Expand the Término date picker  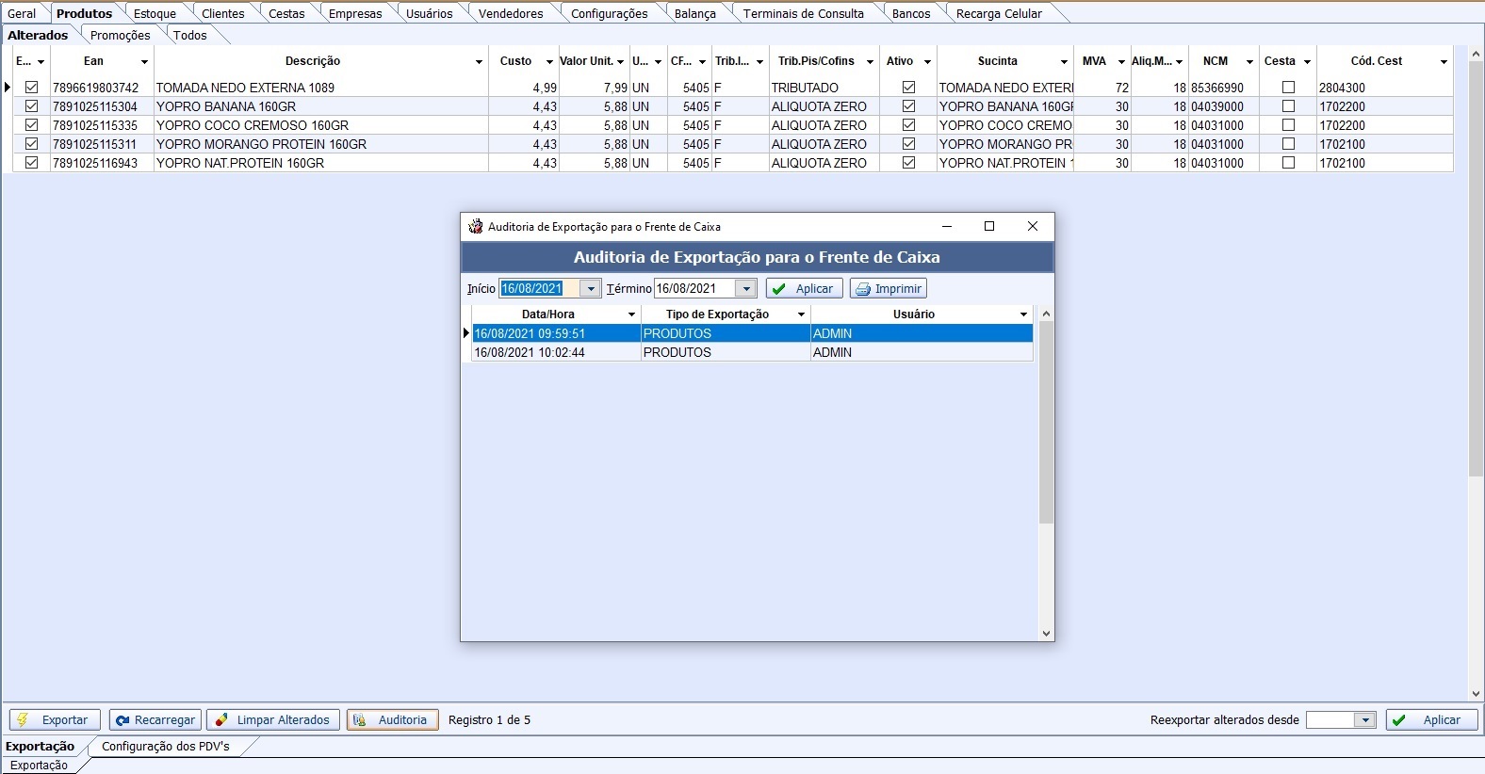tap(746, 289)
